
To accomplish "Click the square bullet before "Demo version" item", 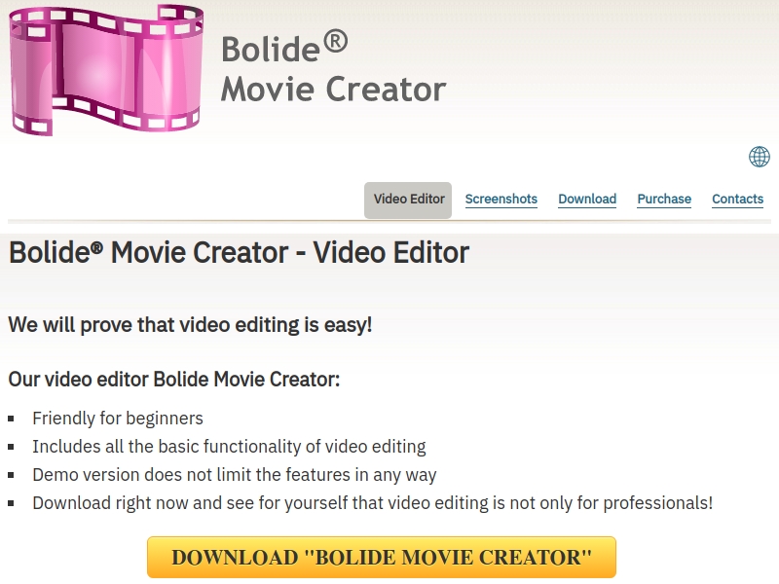I will click(11, 476).
